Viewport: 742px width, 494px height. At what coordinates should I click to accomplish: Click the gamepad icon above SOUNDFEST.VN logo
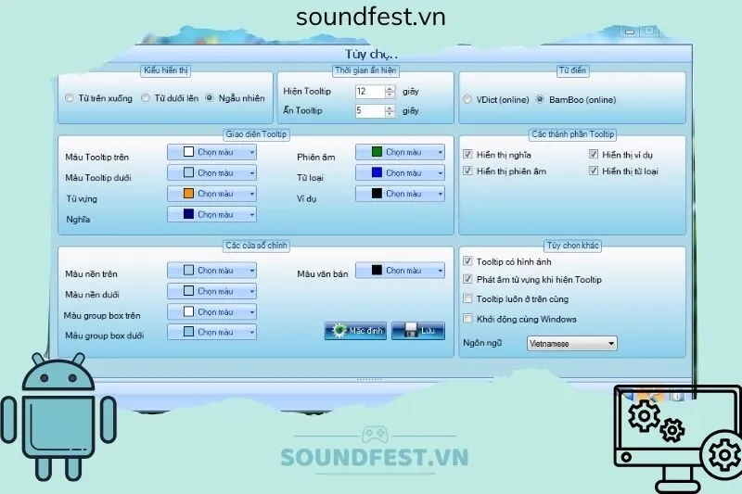pos(373,434)
